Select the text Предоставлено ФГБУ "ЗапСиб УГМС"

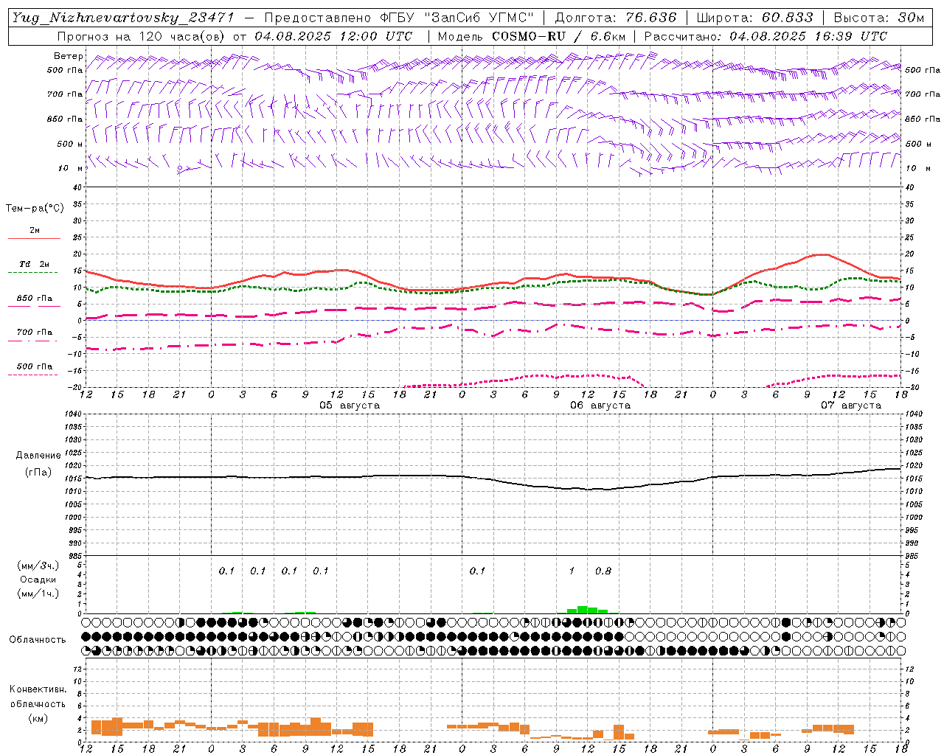tap(399, 18)
